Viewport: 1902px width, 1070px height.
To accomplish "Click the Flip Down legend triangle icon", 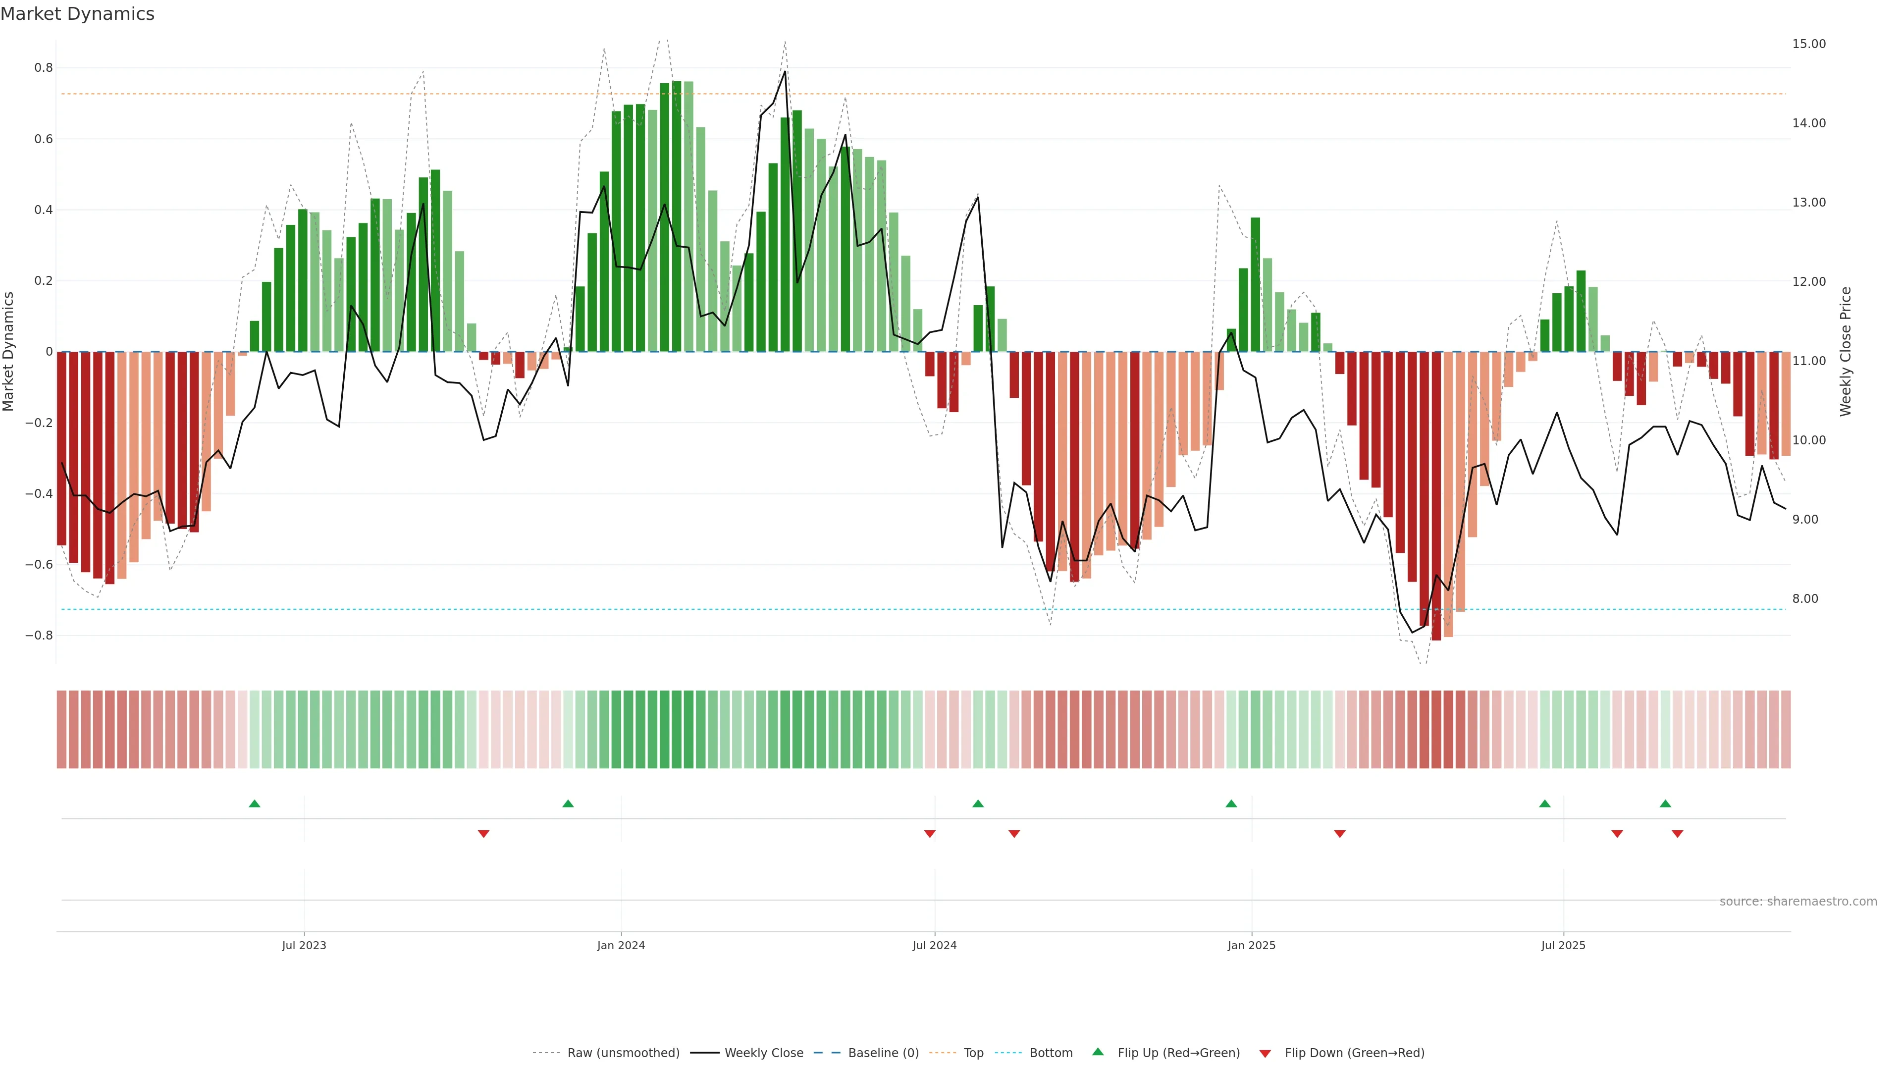I will click(1265, 1053).
